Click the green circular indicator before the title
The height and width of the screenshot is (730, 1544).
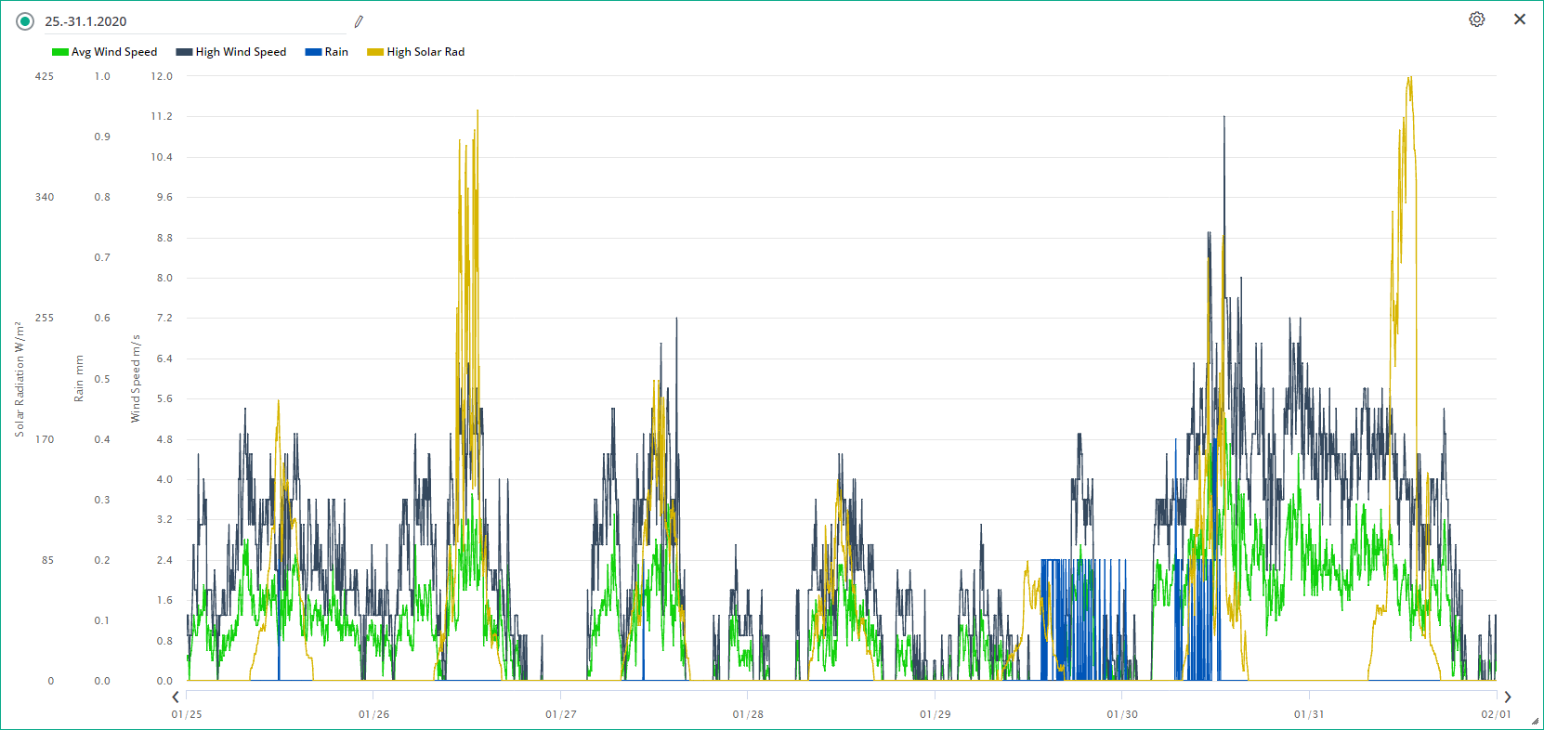coord(25,21)
